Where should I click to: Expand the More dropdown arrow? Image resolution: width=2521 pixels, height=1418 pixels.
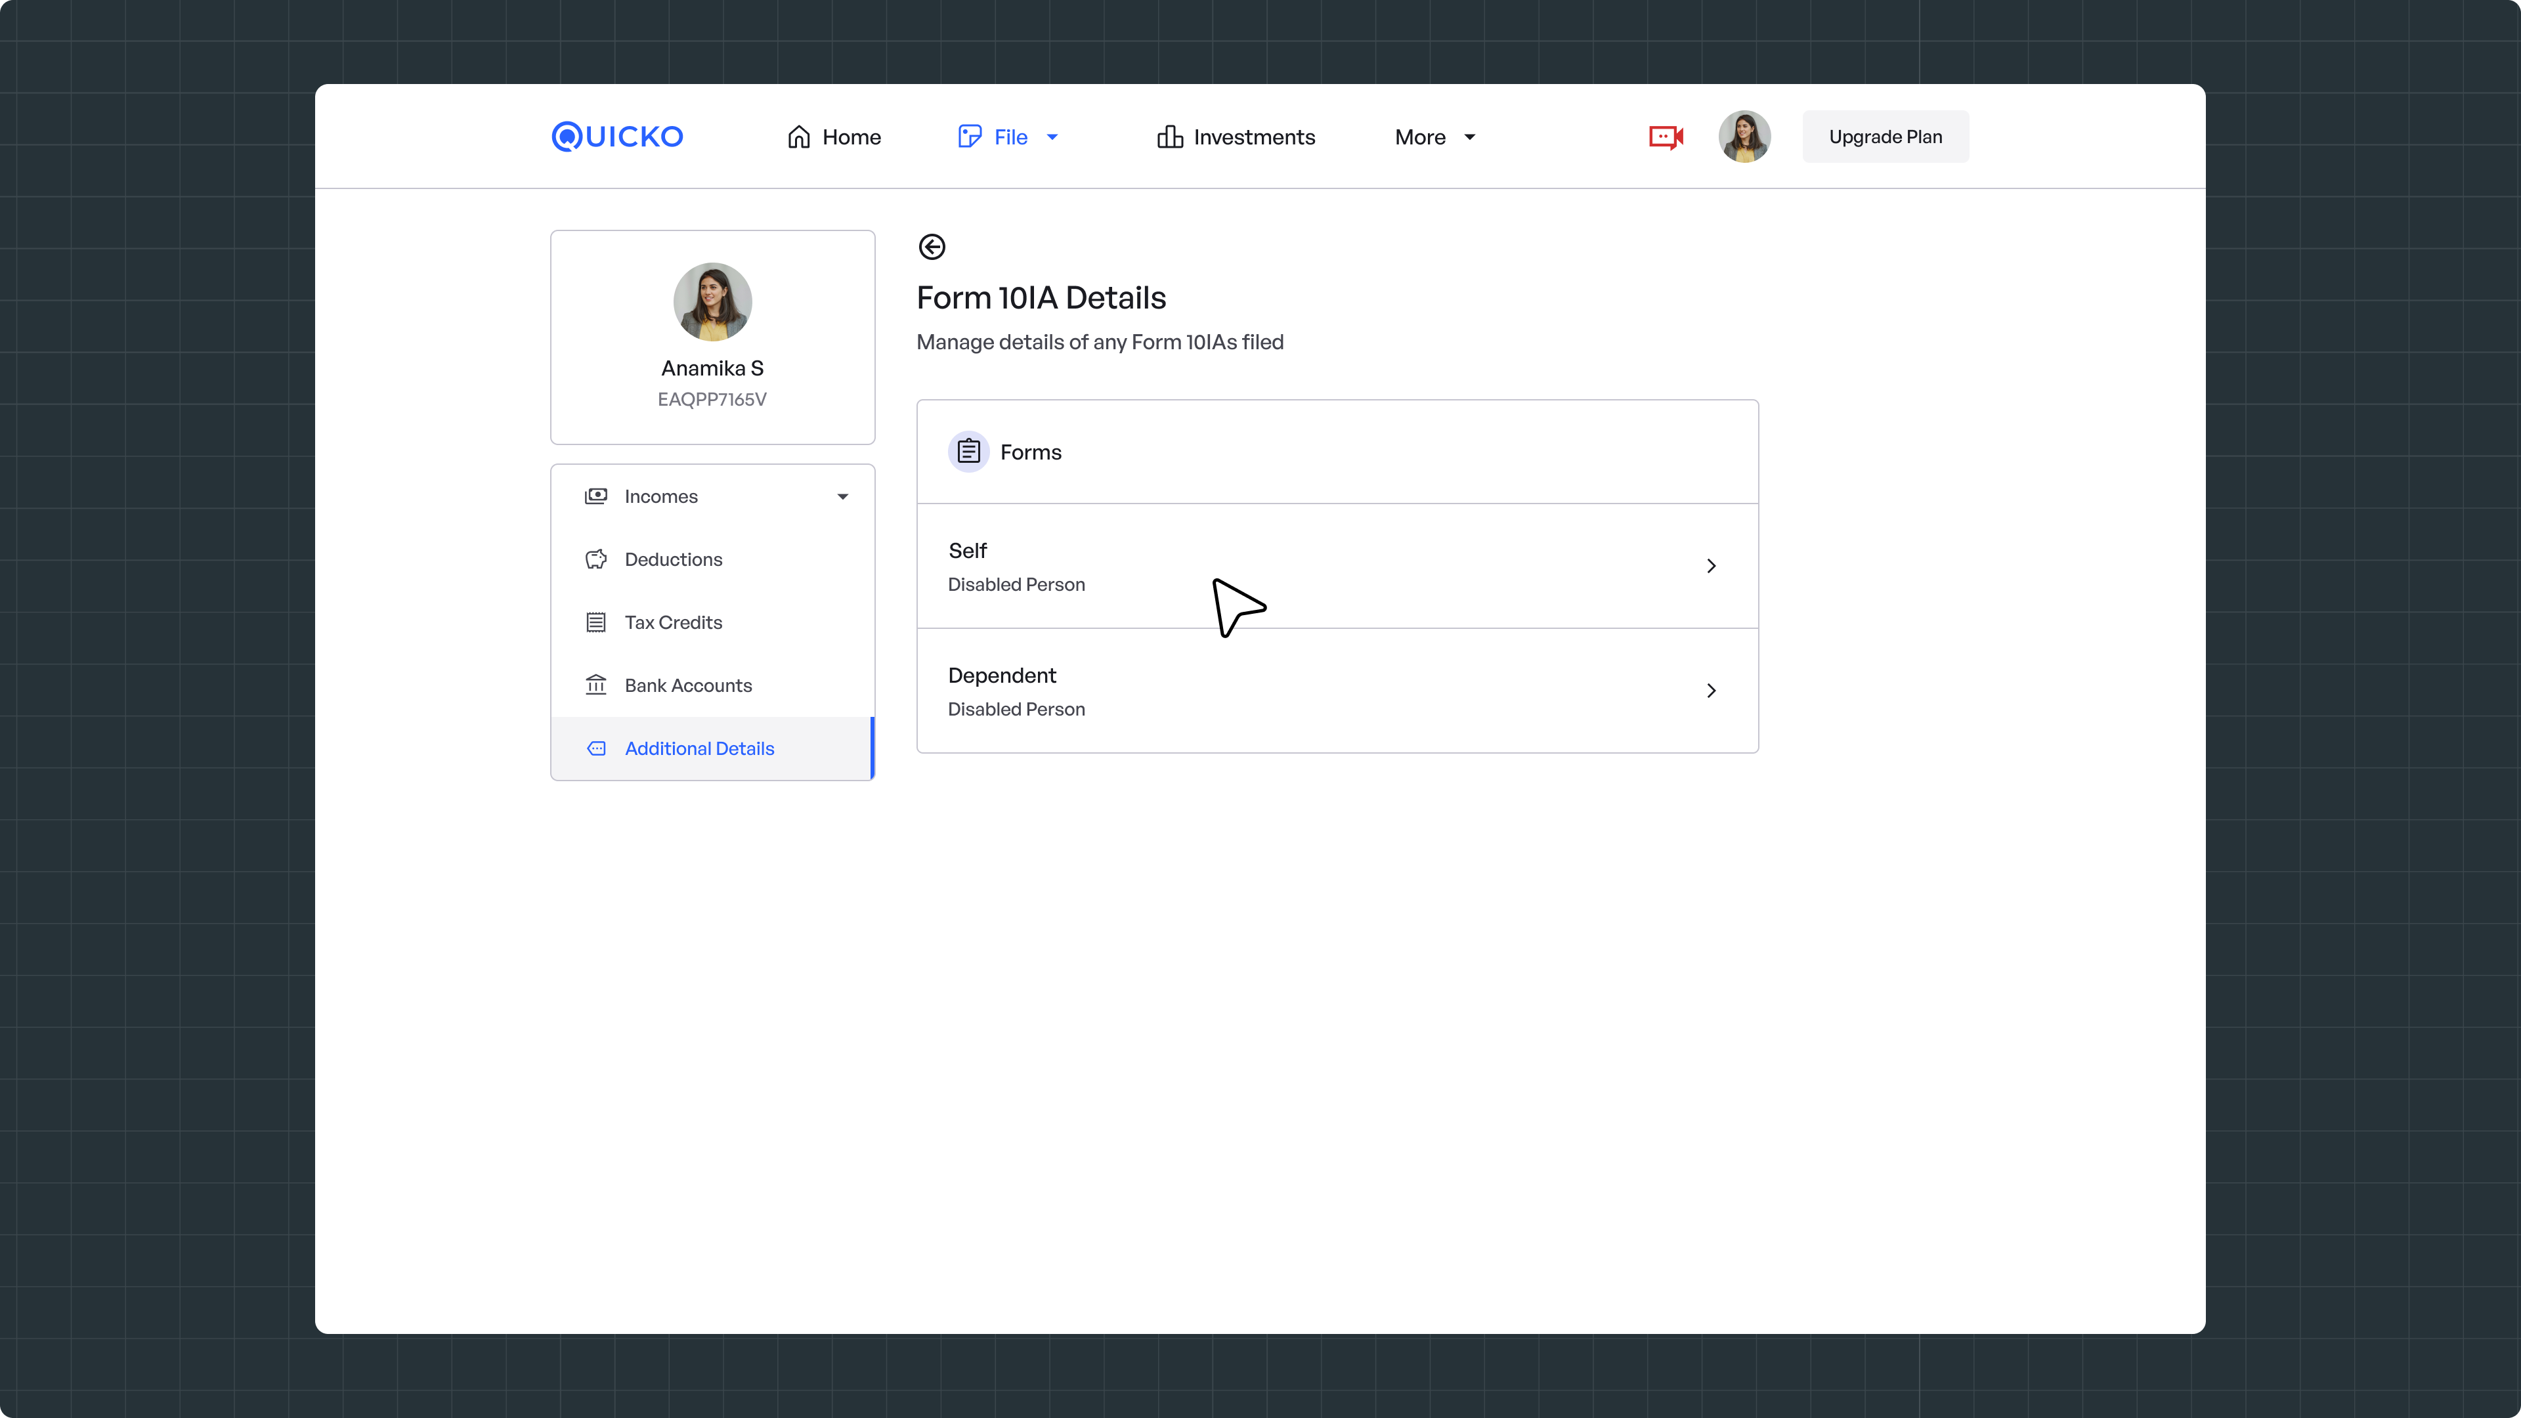(x=1470, y=138)
